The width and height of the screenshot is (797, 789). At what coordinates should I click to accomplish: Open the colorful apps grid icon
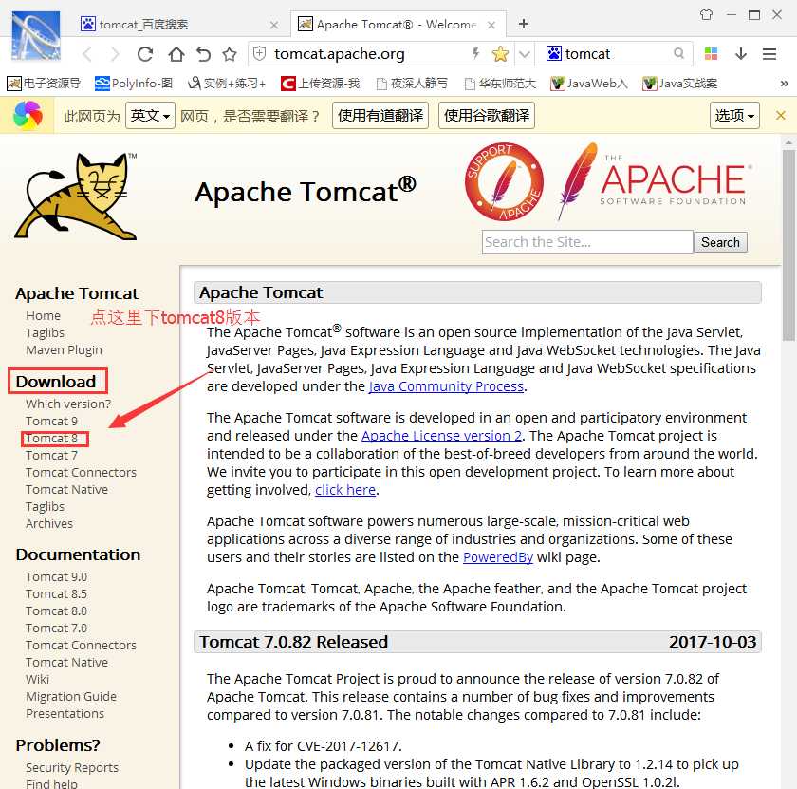tap(711, 53)
